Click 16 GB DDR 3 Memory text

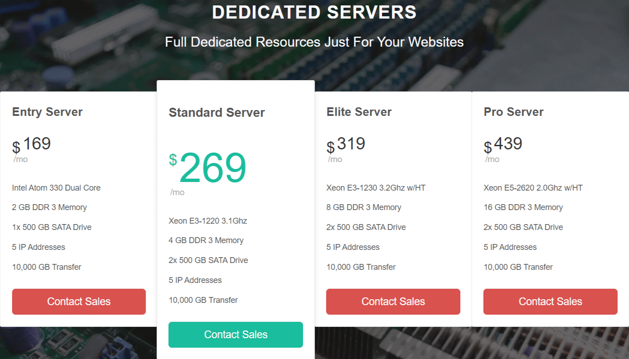pos(523,207)
